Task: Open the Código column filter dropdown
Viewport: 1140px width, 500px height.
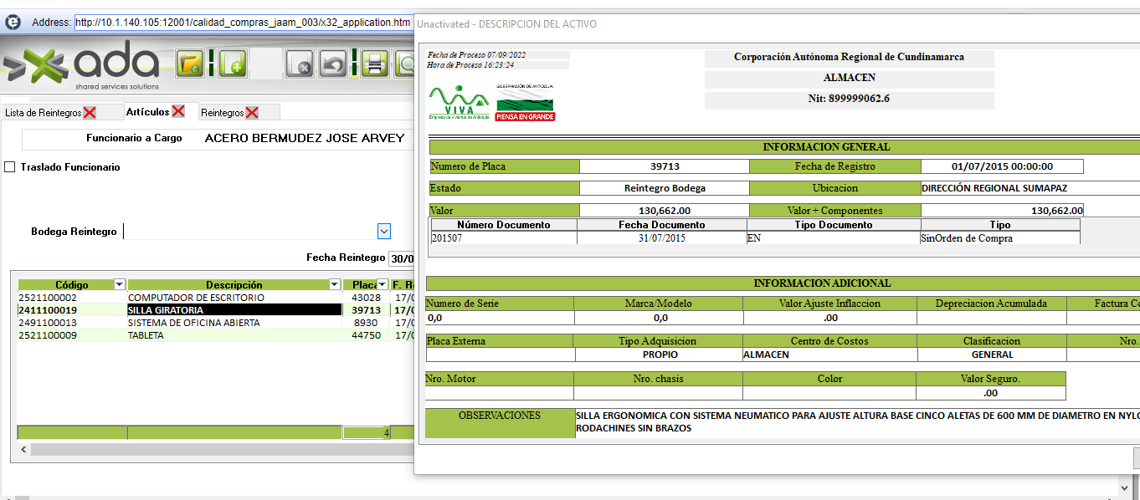Action: 119,284
